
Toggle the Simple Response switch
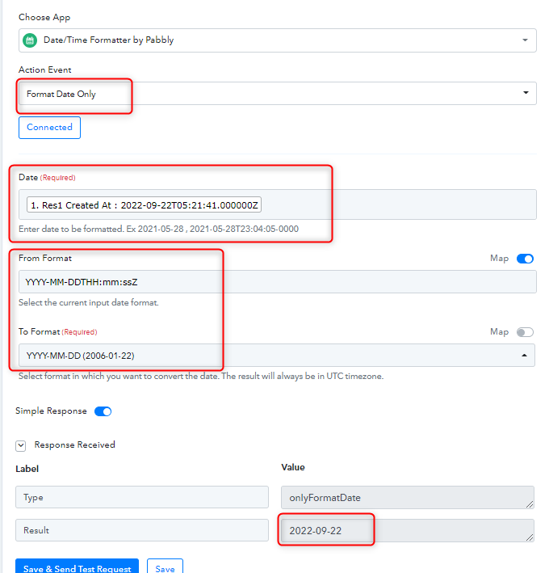[103, 411]
